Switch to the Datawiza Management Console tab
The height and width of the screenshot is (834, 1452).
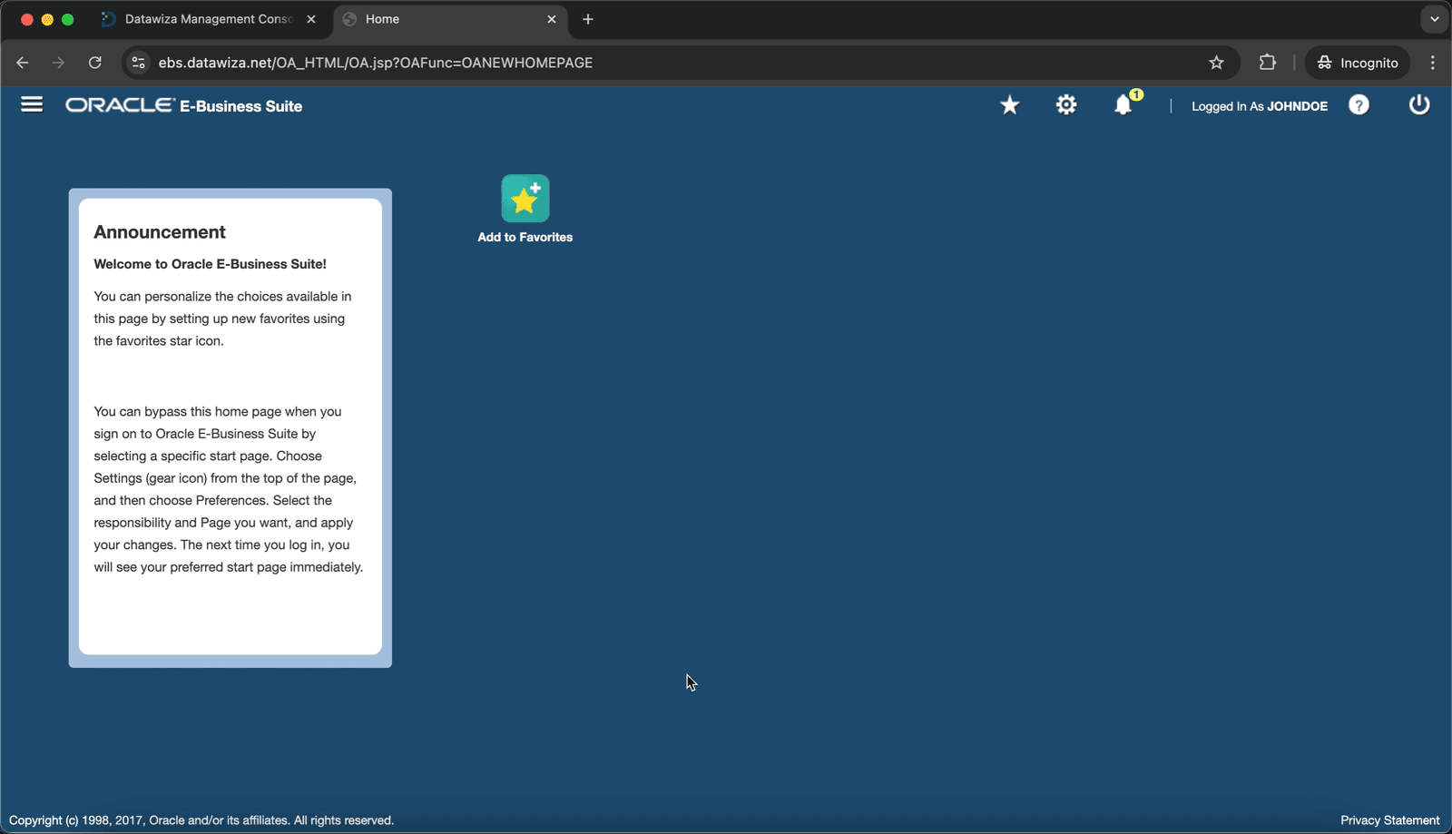pyautogui.click(x=210, y=19)
